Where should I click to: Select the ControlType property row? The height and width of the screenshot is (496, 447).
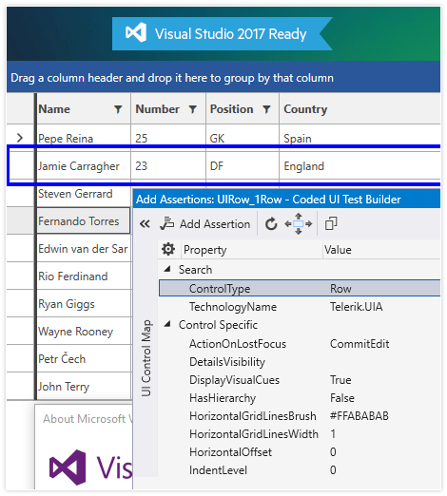click(300, 288)
